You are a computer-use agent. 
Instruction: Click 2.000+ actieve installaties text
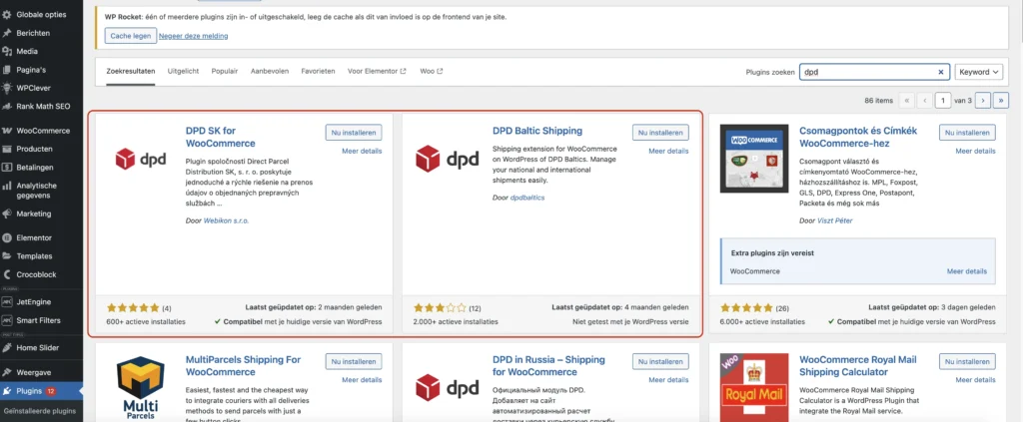point(456,321)
